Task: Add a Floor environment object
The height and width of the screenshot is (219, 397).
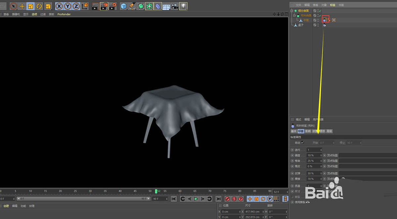Action: click(x=166, y=6)
